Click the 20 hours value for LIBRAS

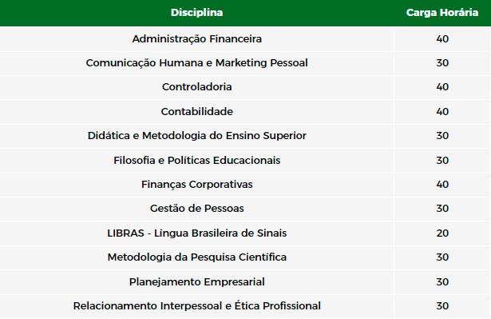(x=442, y=233)
